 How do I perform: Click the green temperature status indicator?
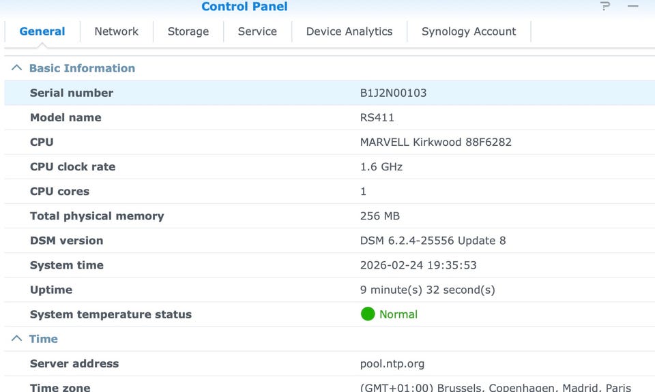tap(368, 314)
